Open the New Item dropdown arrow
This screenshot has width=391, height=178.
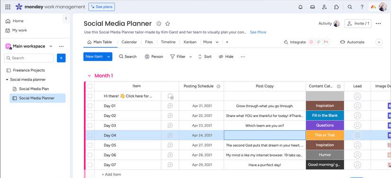point(109,57)
